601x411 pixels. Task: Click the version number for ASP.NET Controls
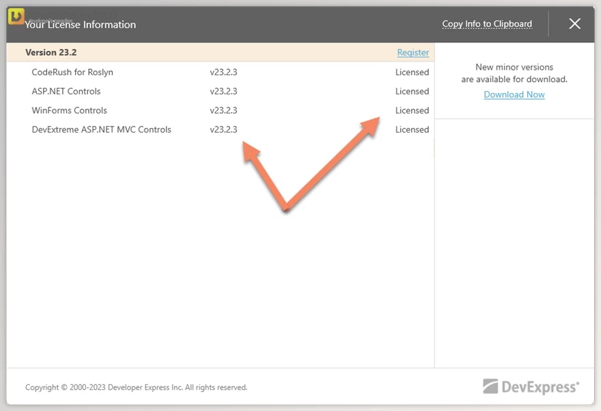(223, 92)
